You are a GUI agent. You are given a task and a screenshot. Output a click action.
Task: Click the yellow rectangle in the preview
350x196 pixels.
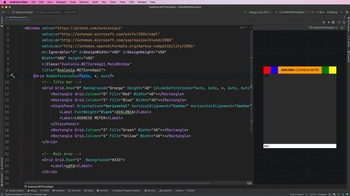click(x=332, y=70)
